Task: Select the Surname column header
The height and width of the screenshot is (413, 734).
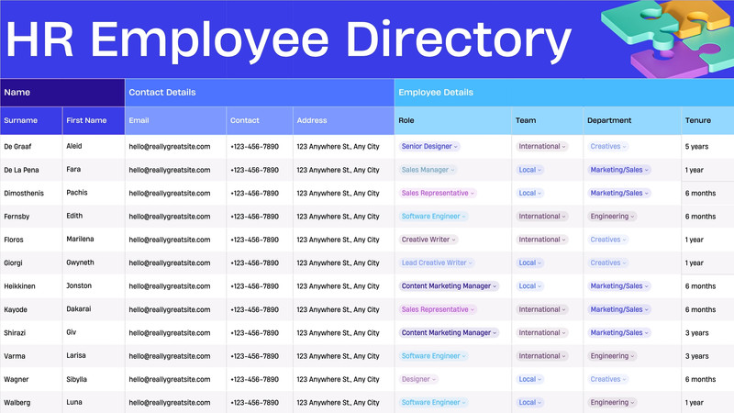Action: tap(31, 121)
